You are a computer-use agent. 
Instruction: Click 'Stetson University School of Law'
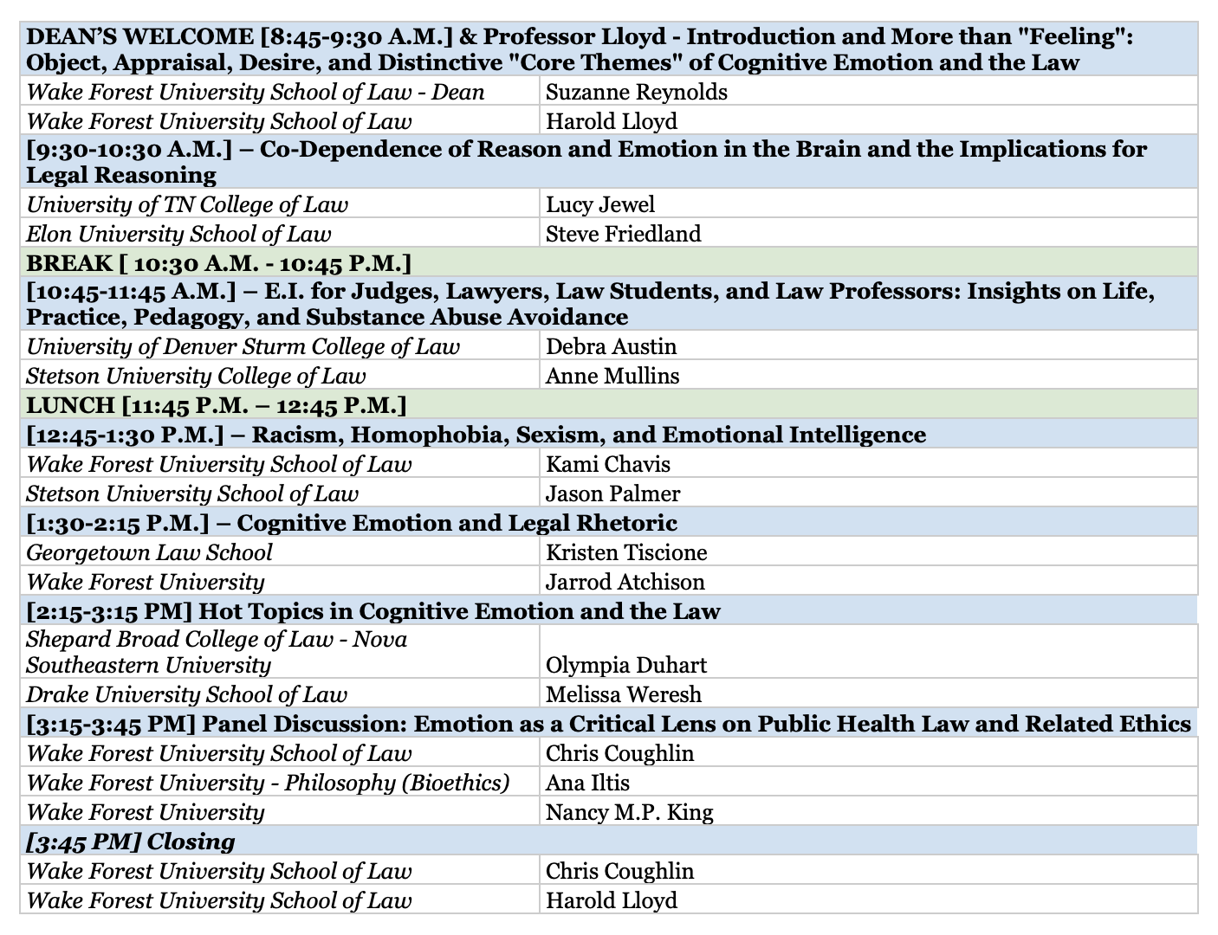(192, 493)
